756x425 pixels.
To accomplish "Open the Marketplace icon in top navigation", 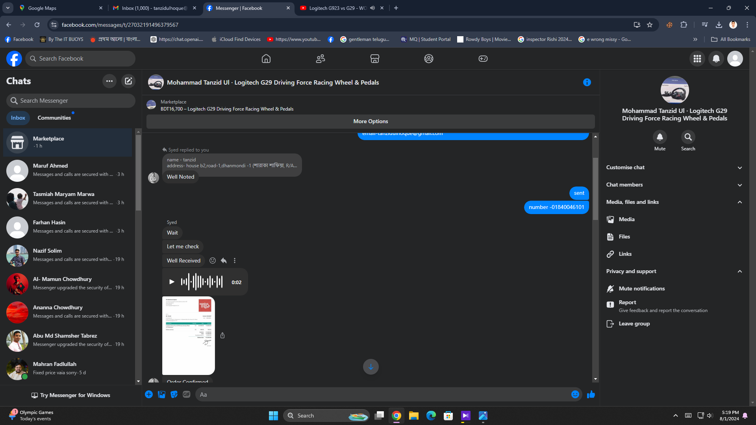I will [375, 59].
